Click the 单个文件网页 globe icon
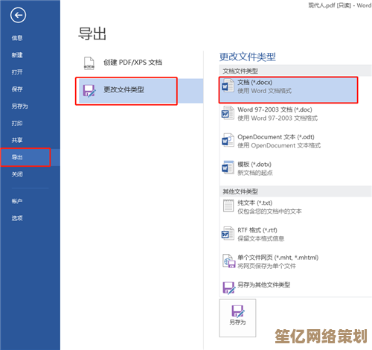372x350 pixels. (228, 261)
